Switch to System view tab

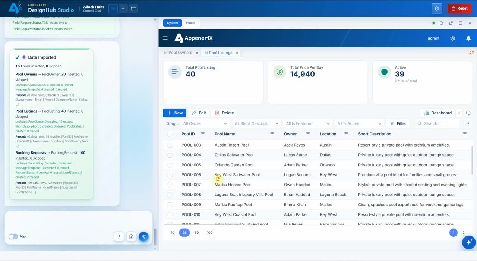[x=172, y=23]
